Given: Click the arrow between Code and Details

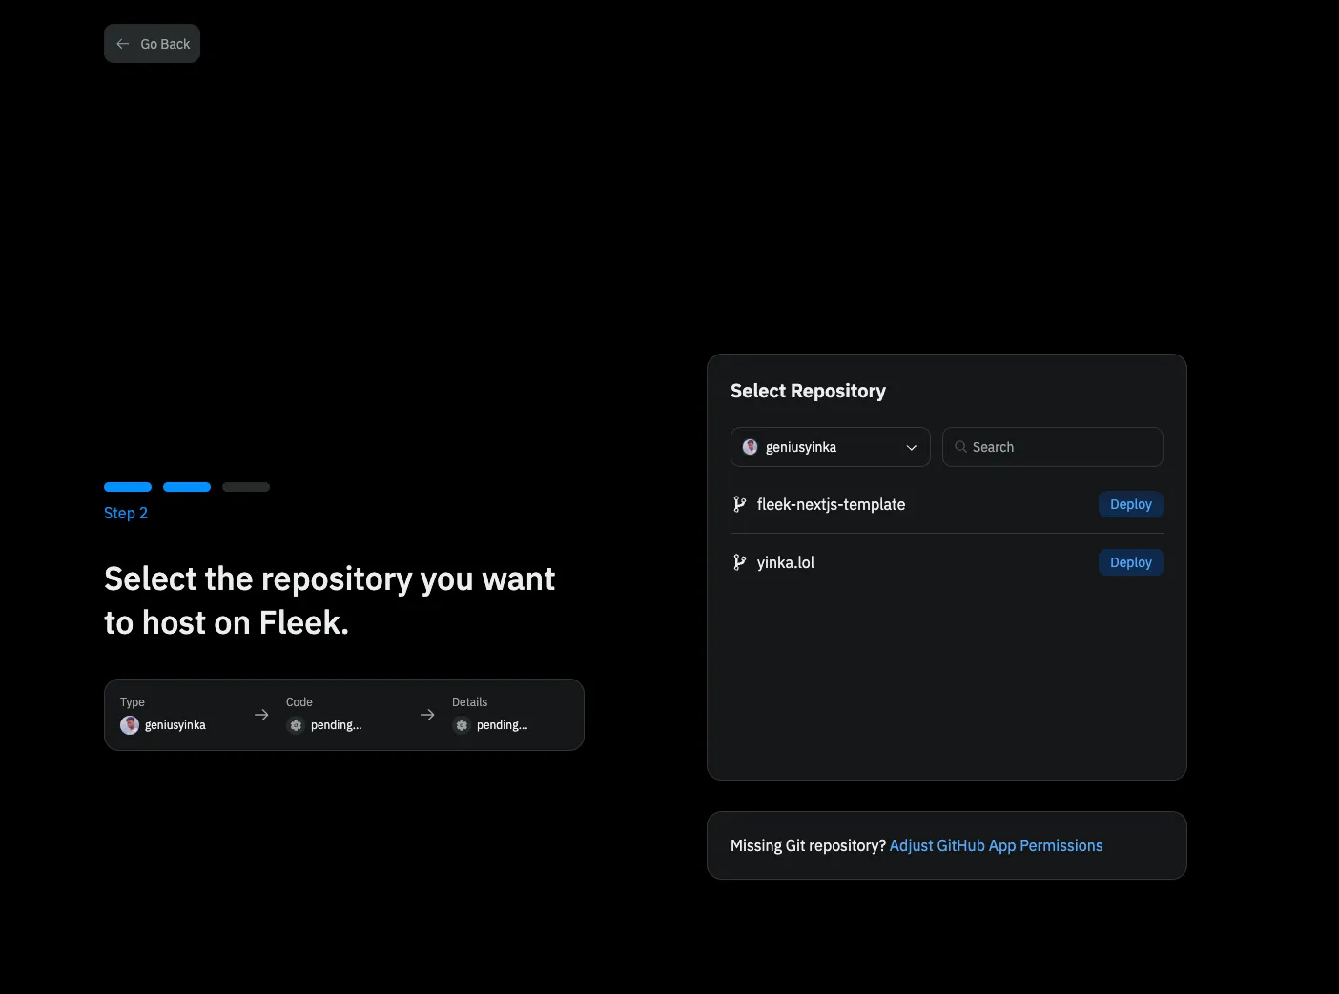Looking at the screenshot, I should tap(427, 715).
